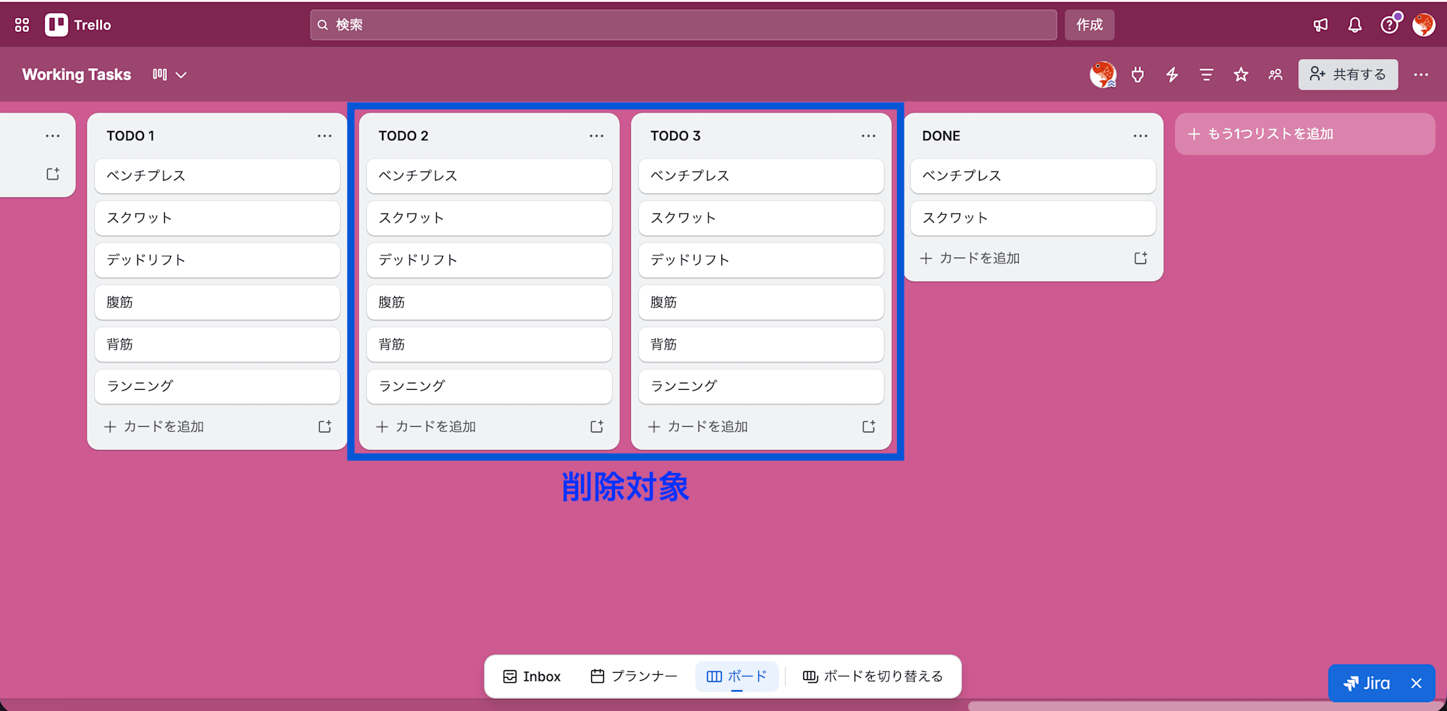Click the Working Tasks board title
Viewport: 1447px width, 711px height.
tap(77, 74)
